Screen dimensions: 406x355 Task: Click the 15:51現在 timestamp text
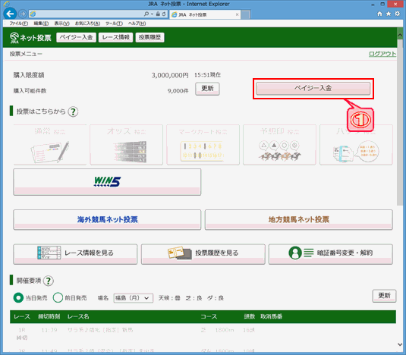click(x=207, y=75)
